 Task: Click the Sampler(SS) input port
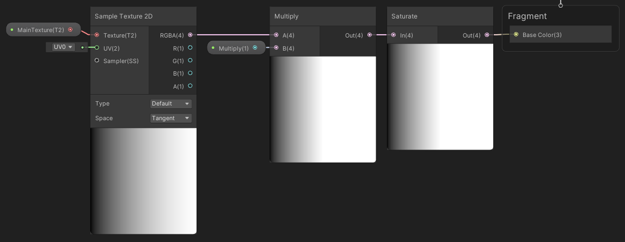coord(97,60)
